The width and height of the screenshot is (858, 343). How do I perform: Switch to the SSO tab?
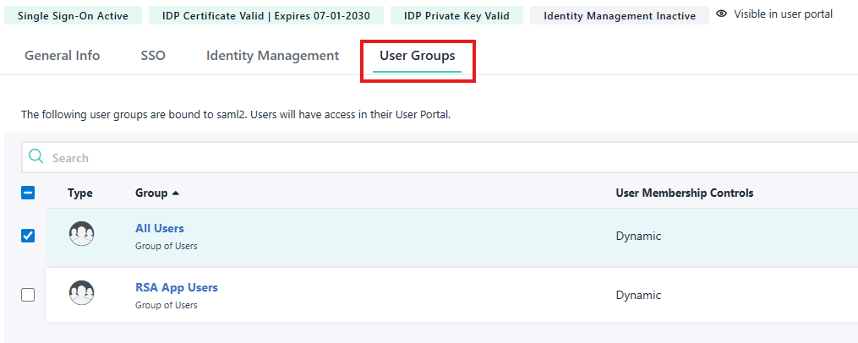click(x=153, y=56)
